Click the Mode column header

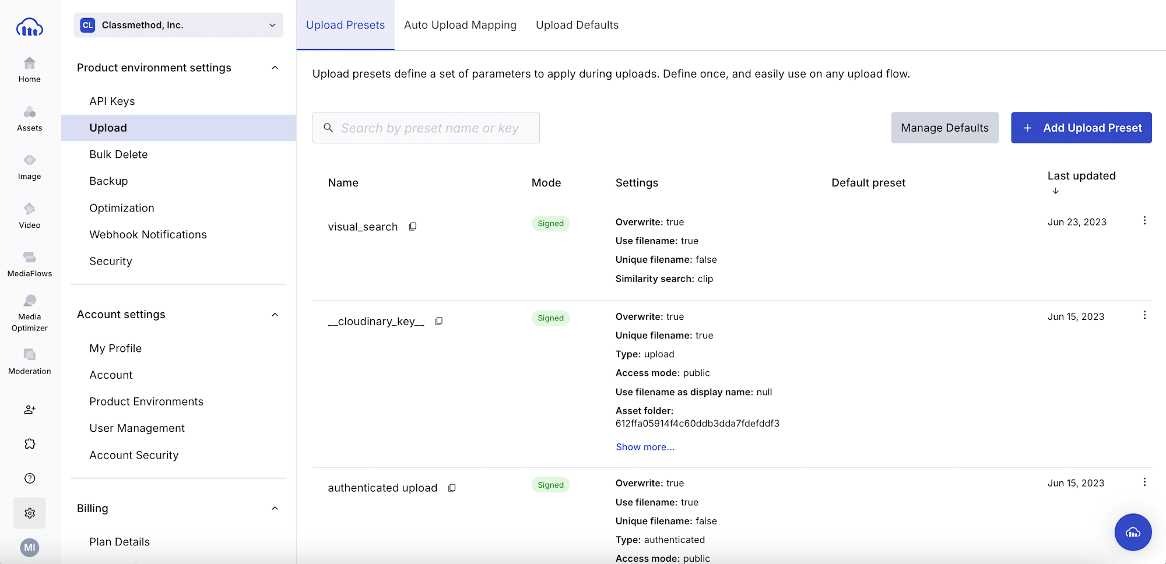546,183
